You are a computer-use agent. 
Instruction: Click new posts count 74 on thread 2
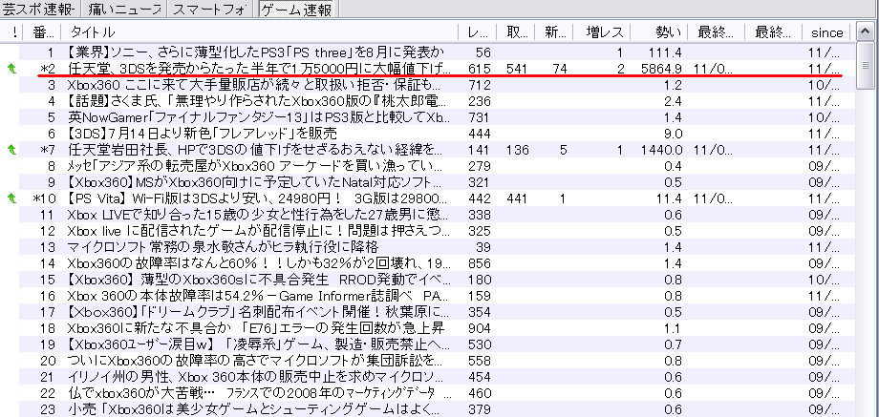pyautogui.click(x=558, y=69)
